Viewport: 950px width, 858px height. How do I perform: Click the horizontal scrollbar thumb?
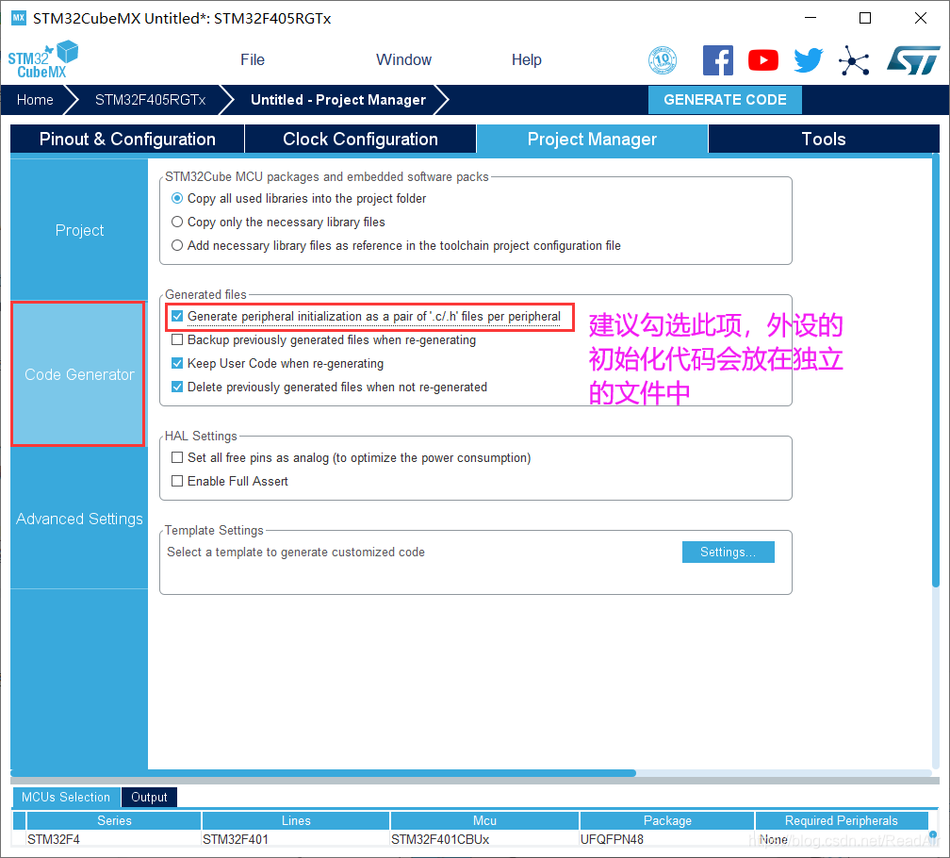(323, 773)
